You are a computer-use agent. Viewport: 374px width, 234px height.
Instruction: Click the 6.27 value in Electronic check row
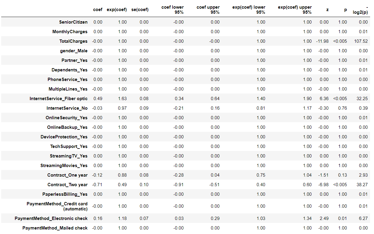pos(363,218)
